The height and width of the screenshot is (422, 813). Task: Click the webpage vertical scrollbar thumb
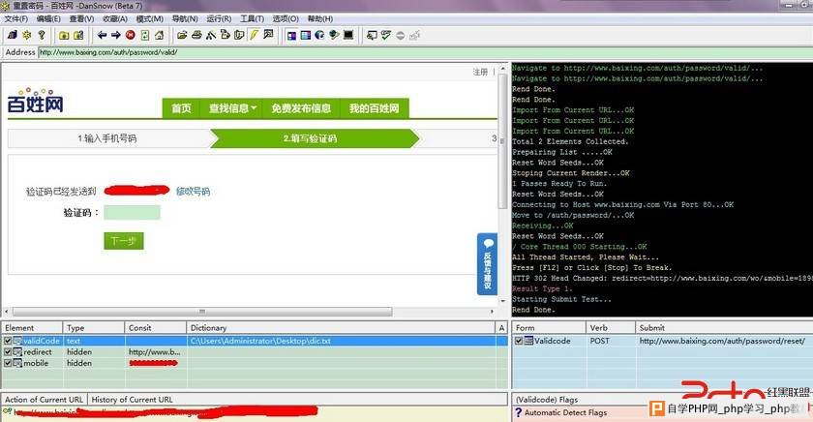502,140
